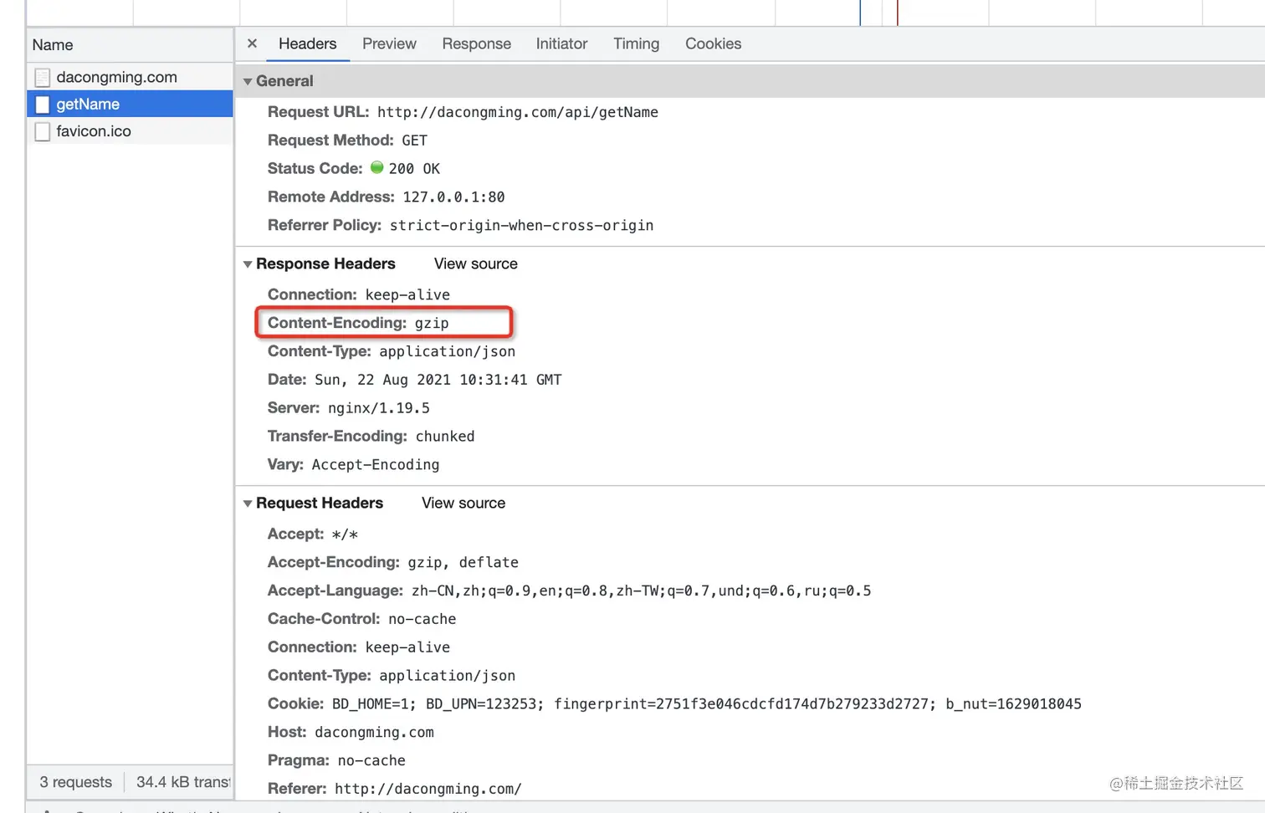
Task: Select the getName request row
Action: 130,105
